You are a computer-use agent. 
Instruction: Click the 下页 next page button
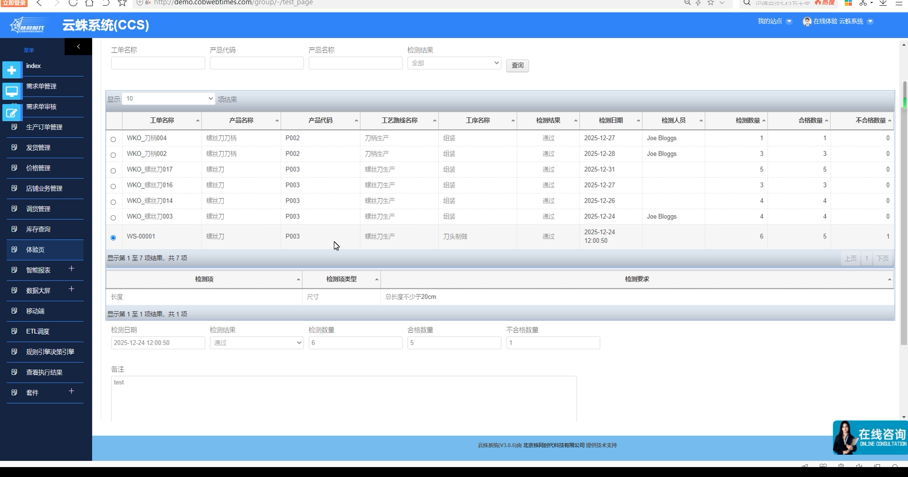click(x=882, y=258)
